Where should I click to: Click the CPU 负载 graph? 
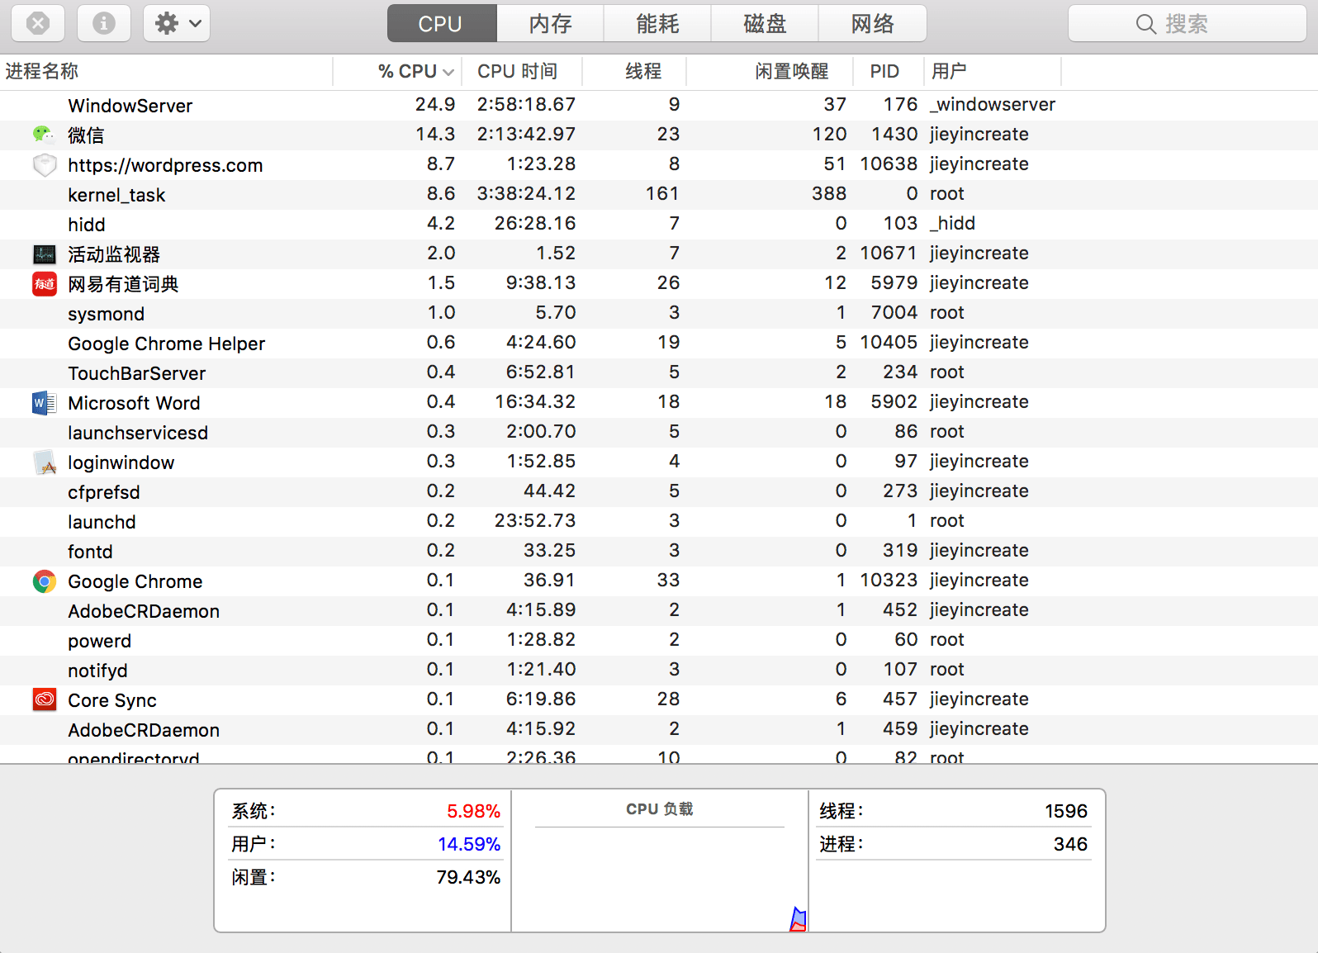(x=659, y=879)
